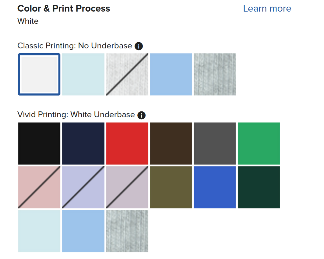
Task: Select the light blue swatch in Classic Printing
Action: coord(171,74)
